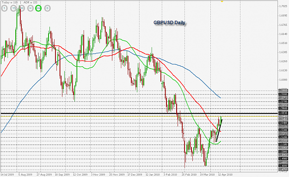The height and width of the screenshot is (177, 289).
Task: Click the 1.5535 price label on the axis
Action: pyautogui.click(x=283, y=113)
